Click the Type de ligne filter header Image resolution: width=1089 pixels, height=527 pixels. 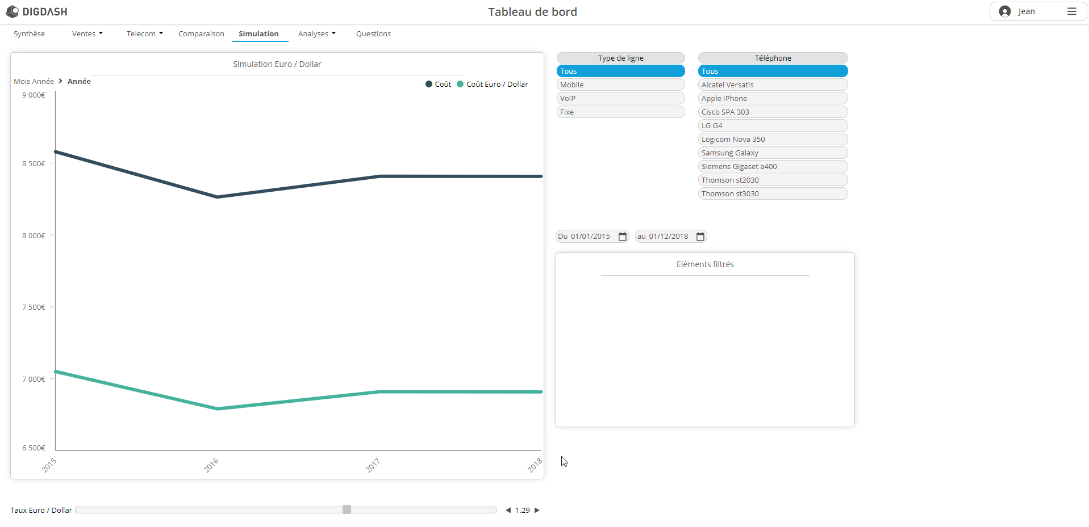tap(620, 58)
